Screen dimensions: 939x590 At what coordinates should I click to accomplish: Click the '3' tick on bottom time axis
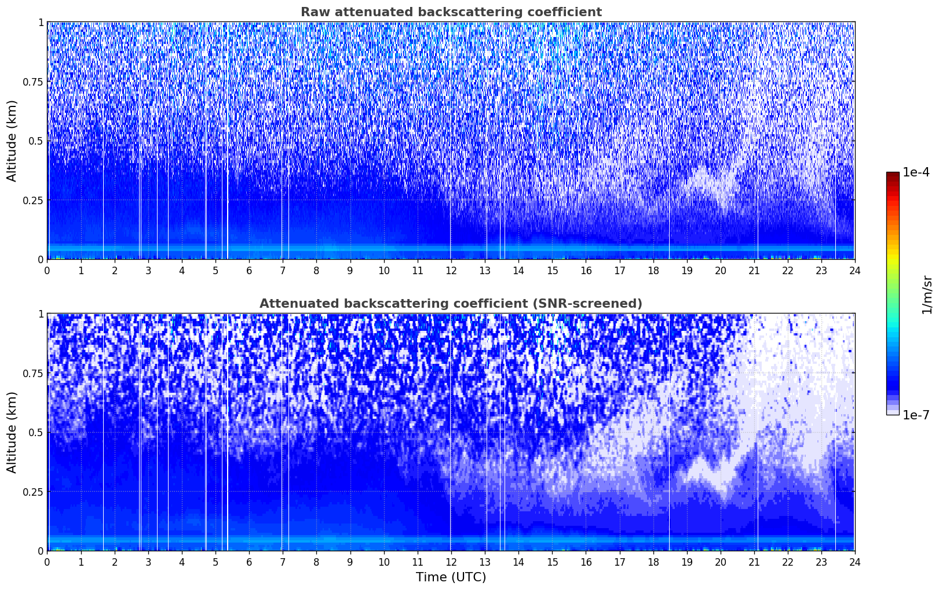tap(148, 562)
